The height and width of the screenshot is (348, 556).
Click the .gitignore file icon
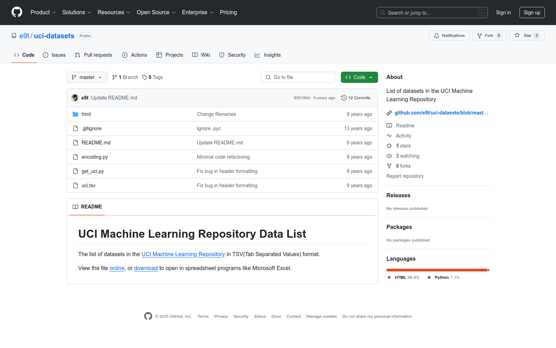click(75, 128)
